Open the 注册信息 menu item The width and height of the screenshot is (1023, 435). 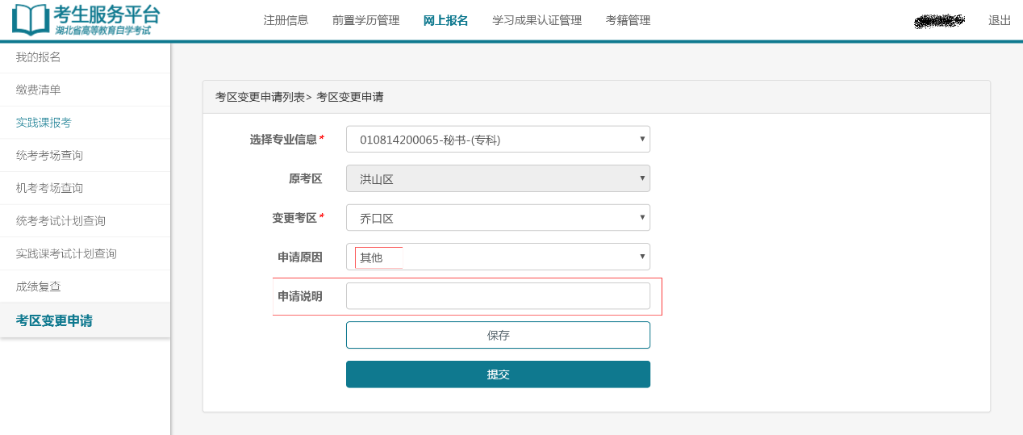(286, 20)
